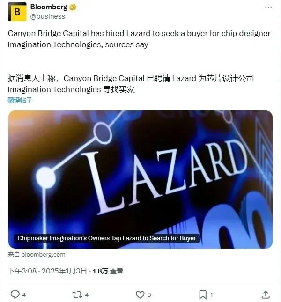Viewport: 281px width, 302px height.
Task: Click the gold verified badge
Action: pyautogui.click(x=73, y=7)
